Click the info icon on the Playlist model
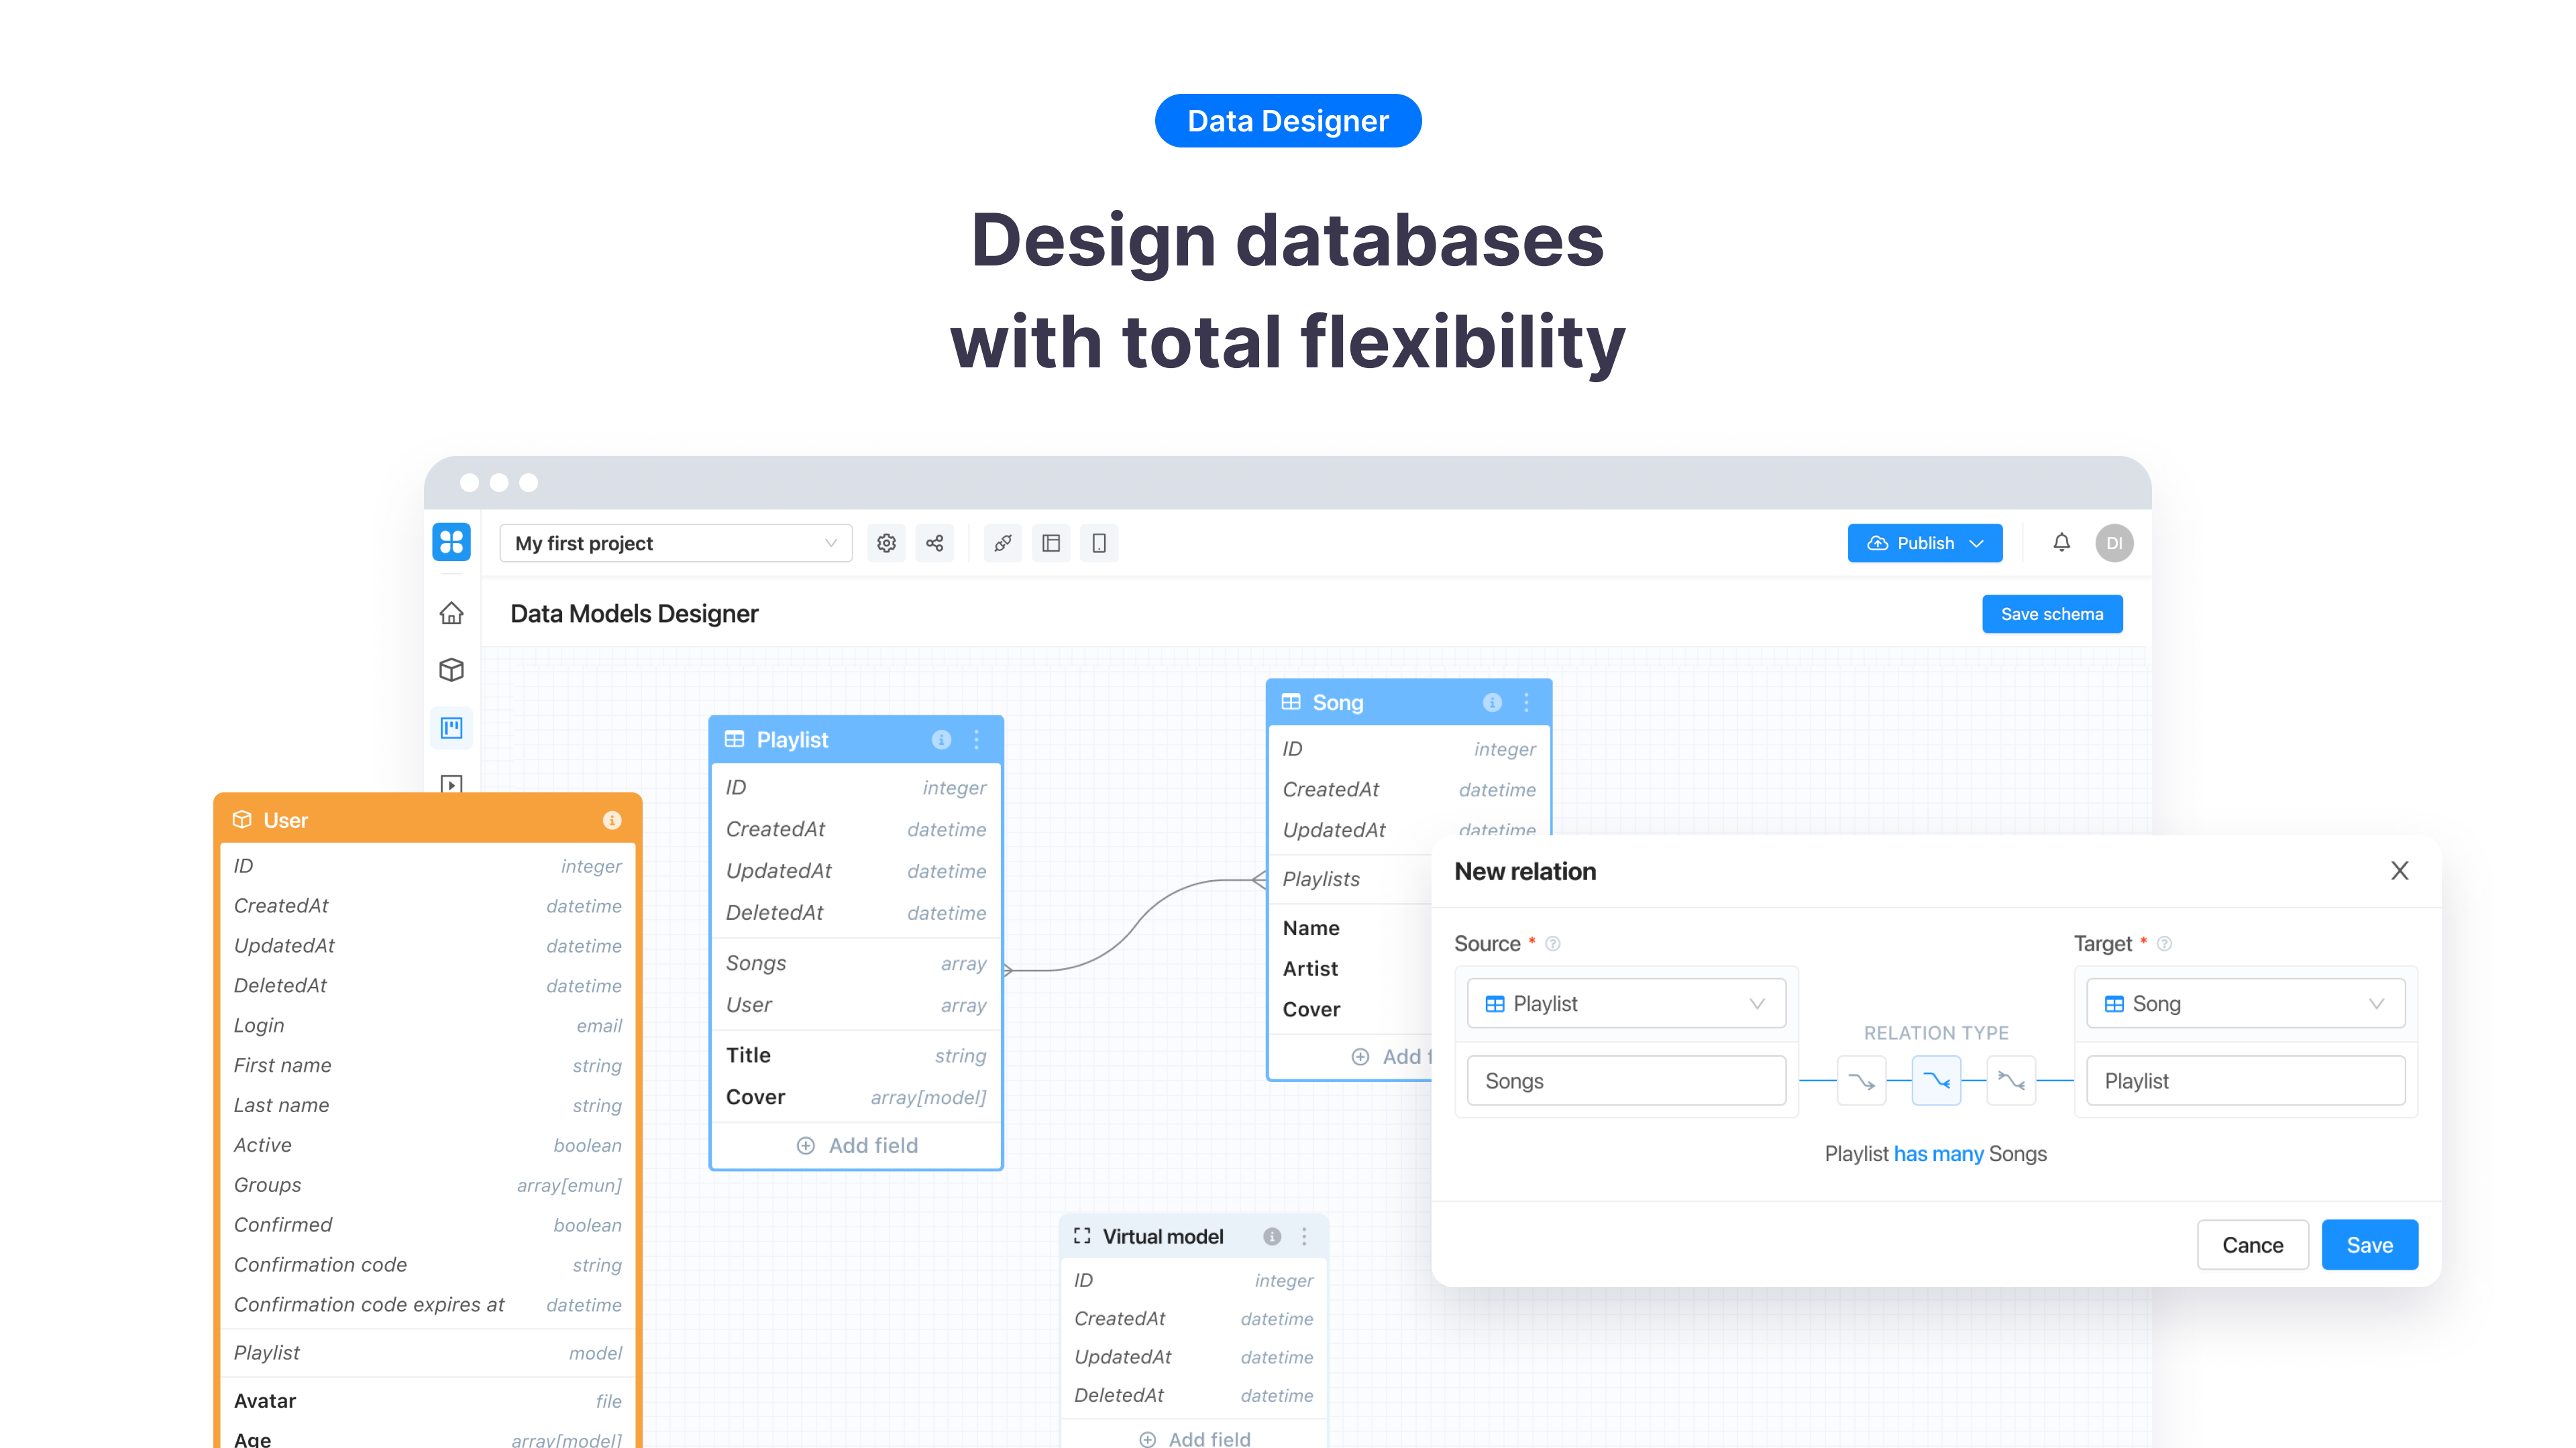Viewport: 2576px width, 1448px height. click(x=940, y=739)
